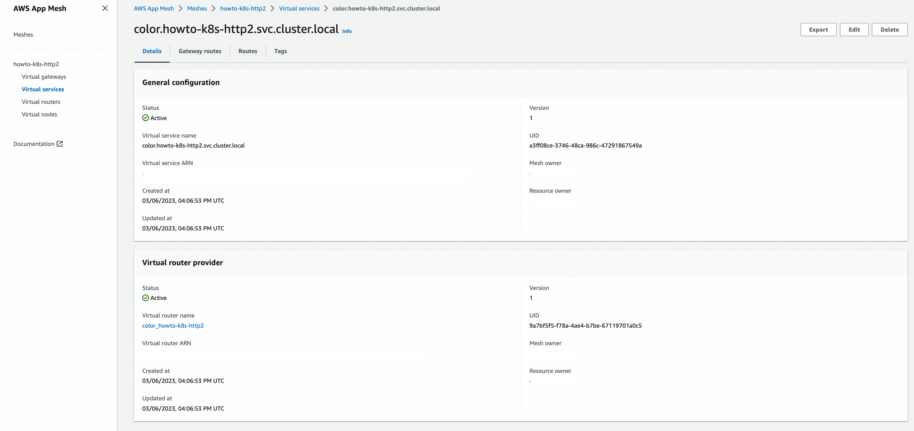Viewport: 914px width, 431px height.
Task: Open the Routes tab
Action: click(x=247, y=51)
